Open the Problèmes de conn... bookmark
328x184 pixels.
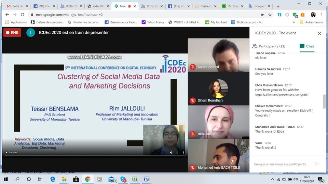(84, 22)
